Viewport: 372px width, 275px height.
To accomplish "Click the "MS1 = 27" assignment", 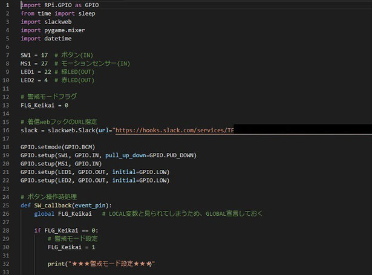I will (x=34, y=63).
